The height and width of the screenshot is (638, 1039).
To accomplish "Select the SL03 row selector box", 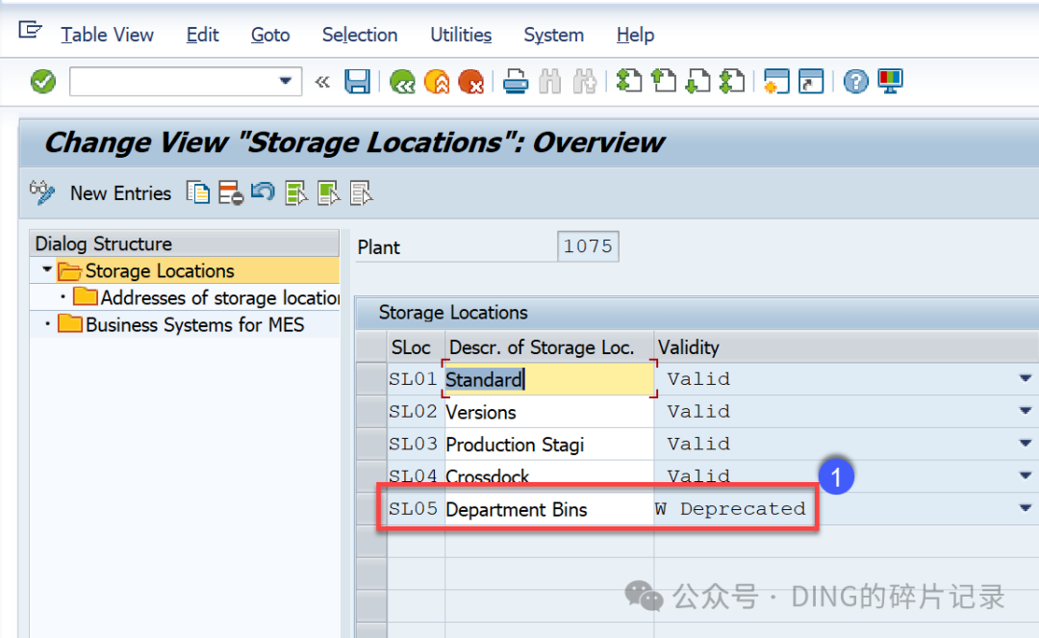I will coord(371,444).
